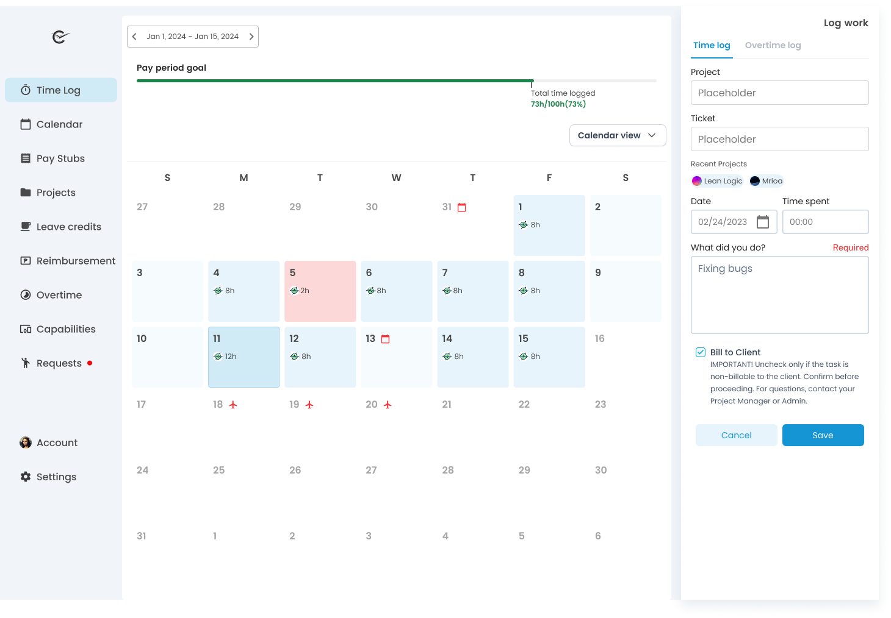The image size is (891, 618).
Task: Select the Leave credits icon
Action: click(x=26, y=226)
